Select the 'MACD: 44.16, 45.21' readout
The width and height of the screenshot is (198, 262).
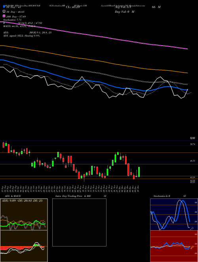15,26
